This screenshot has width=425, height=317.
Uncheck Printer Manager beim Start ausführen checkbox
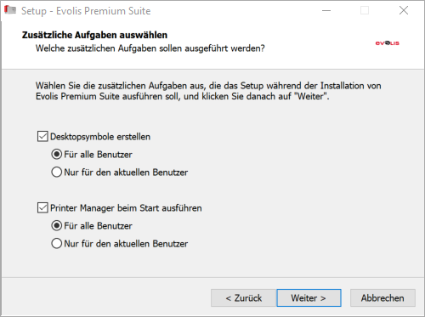[x=42, y=207]
